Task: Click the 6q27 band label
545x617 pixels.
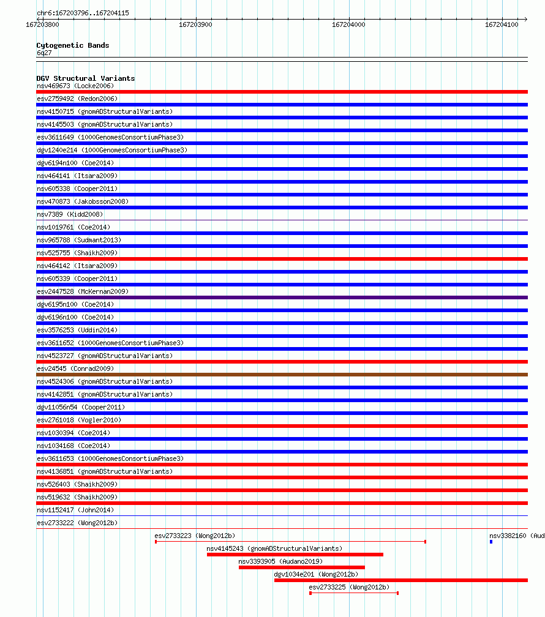Action: (x=44, y=53)
